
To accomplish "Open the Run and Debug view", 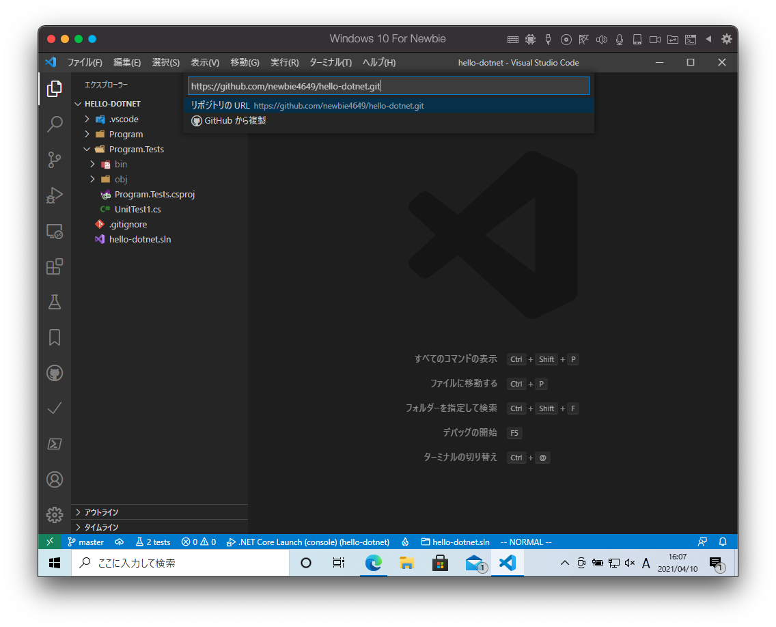I will [55, 195].
